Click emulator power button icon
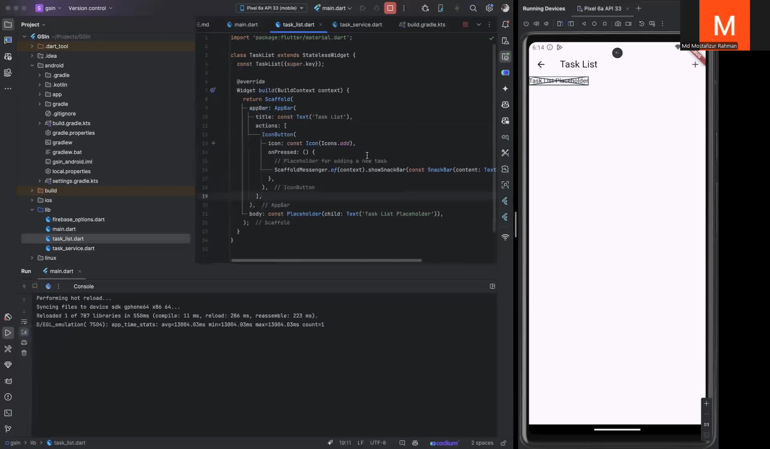The height and width of the screenshot is (449, 770). pos(526,24)
